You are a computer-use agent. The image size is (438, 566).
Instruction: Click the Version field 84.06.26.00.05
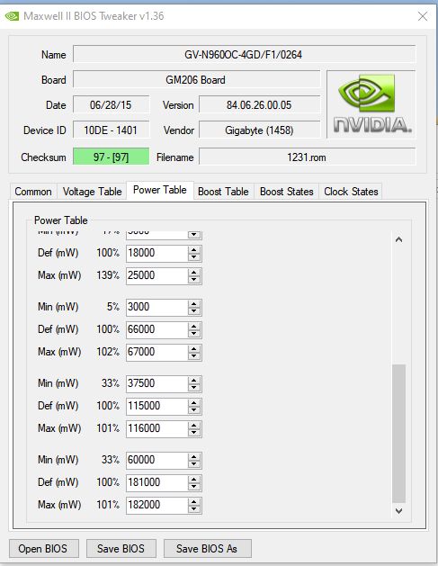tap(259, 105)
